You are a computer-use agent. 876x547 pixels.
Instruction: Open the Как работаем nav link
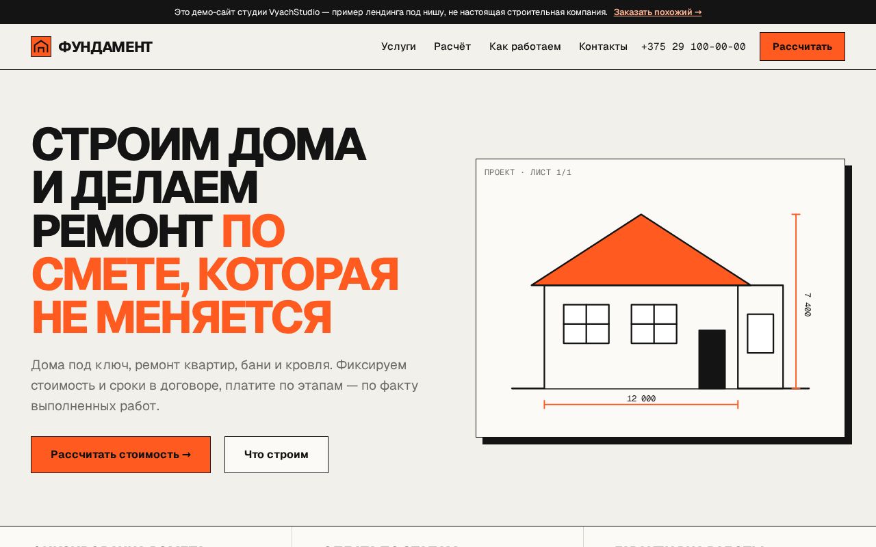pyautogui.click(x=525, y=46)
